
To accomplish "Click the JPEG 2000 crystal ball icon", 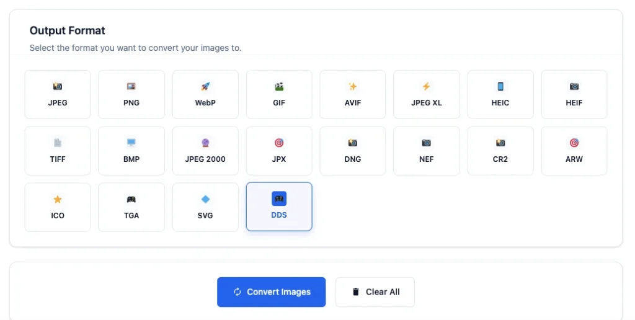I will pyautogui.click(x=205, y=143).
